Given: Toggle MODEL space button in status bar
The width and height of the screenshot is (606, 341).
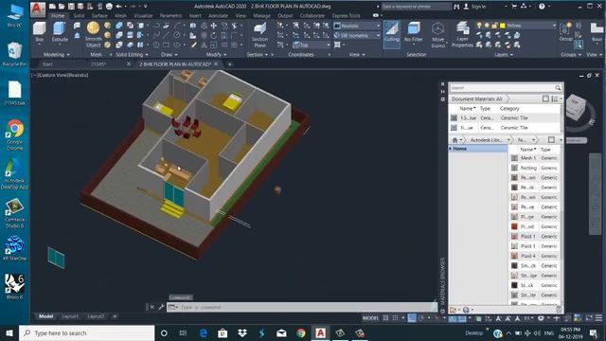Looking at the screenshot, I should 370,318.
